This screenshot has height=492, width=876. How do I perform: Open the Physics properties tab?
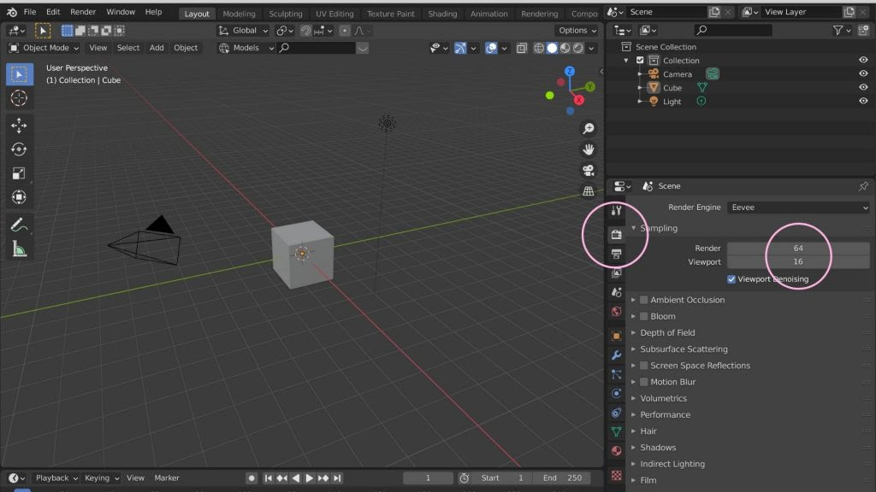pyautogui.click(x=616, y=394)
